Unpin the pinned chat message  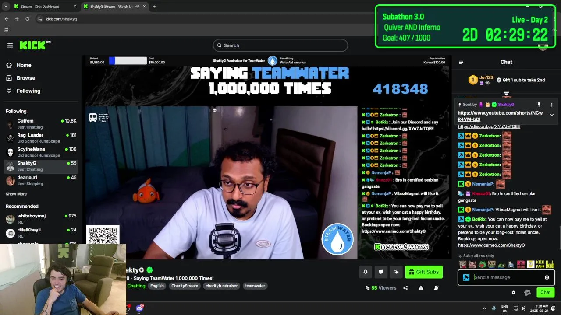(x=539, y=105)
